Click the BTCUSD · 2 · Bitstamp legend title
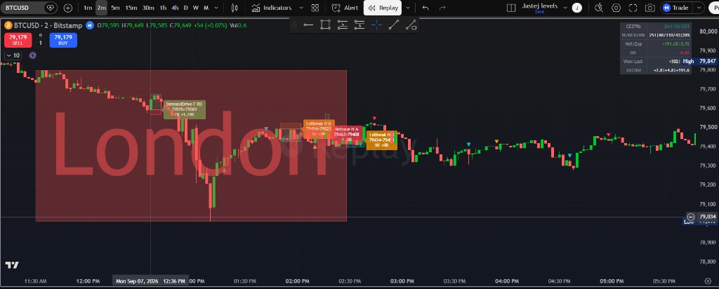The height and width of the screenshot is (289, 719). pos(48,26)
